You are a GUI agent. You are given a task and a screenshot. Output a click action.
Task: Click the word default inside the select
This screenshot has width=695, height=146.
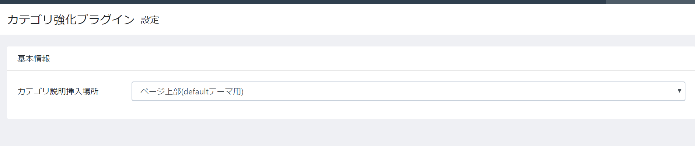(196, 91)
